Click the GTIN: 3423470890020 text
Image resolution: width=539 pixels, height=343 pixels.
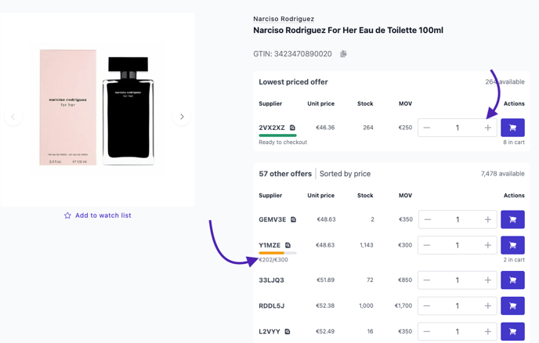tap(292, 54)
